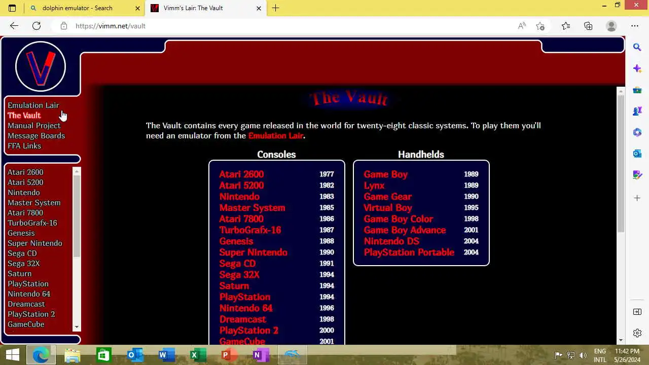Click the volume speaker tray icon
The height and width of the screenshot is (365, 649).
click(x=583, y=355)
